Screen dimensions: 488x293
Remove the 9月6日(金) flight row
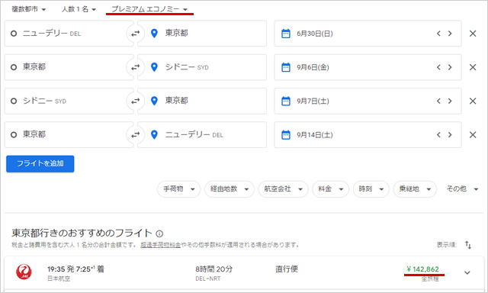(473, 67)
